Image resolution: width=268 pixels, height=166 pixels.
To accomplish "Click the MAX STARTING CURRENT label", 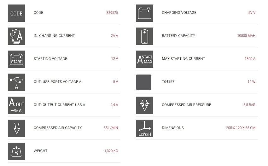I will tap(184, 59).
